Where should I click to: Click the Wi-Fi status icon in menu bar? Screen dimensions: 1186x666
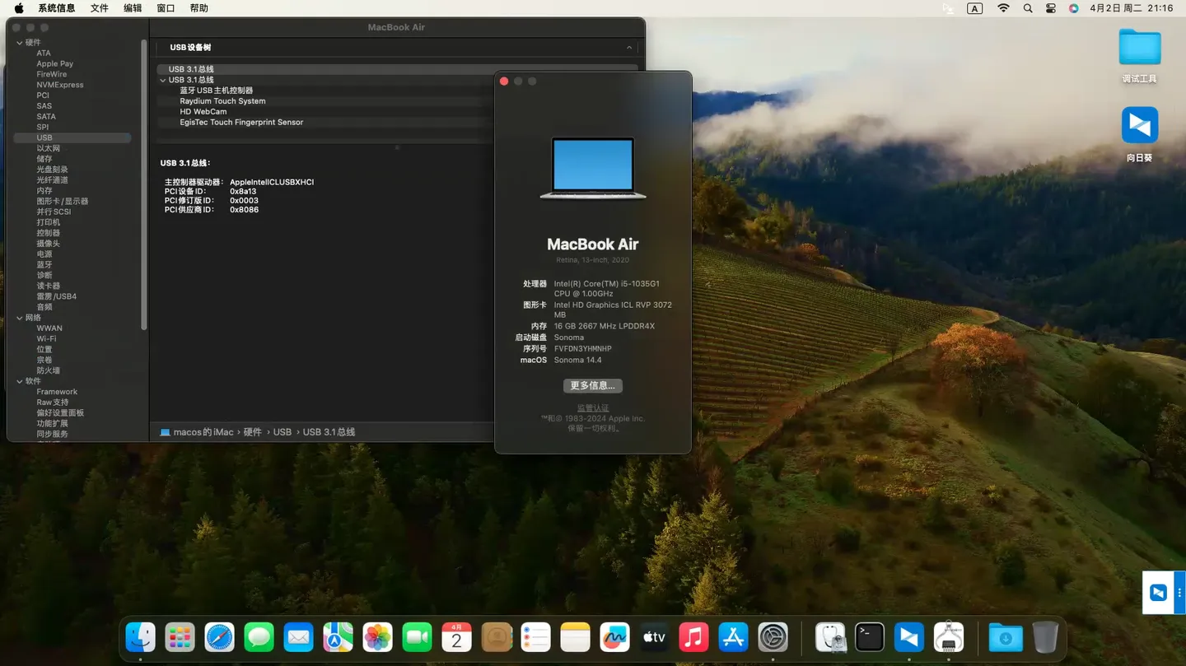(1003, 8)
